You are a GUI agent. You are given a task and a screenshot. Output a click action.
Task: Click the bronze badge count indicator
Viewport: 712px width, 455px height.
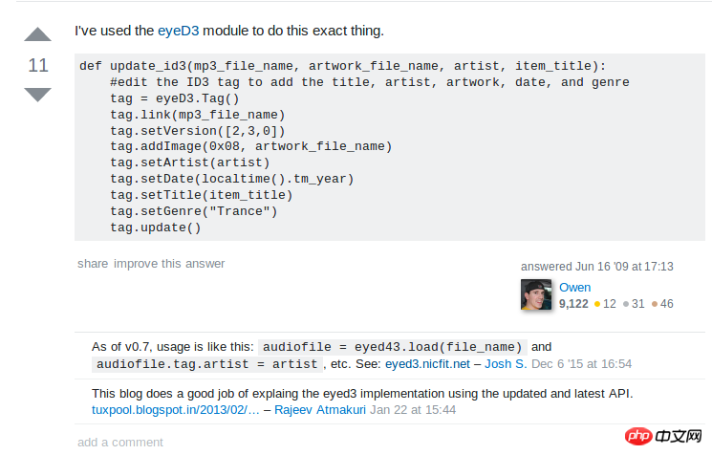pos(662,304)
